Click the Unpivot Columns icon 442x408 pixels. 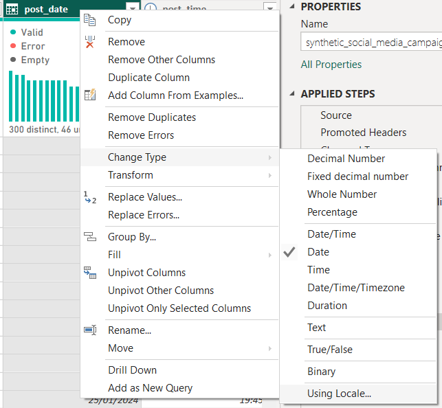pyautogui.click(x=90, y=273)
